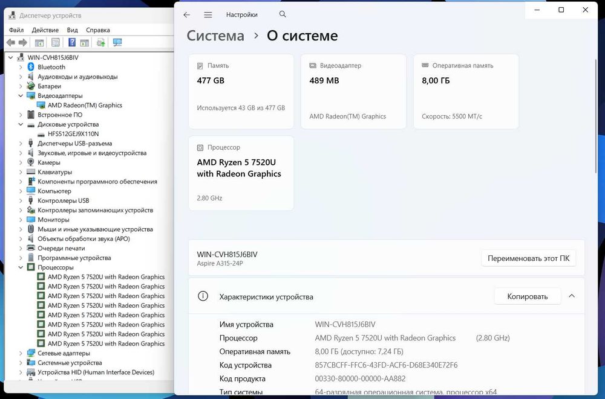Click the AMD Radeon(TM) Graphics adapter icon in tree
This screenshot has height=399, width=605.
coord(41,105)
